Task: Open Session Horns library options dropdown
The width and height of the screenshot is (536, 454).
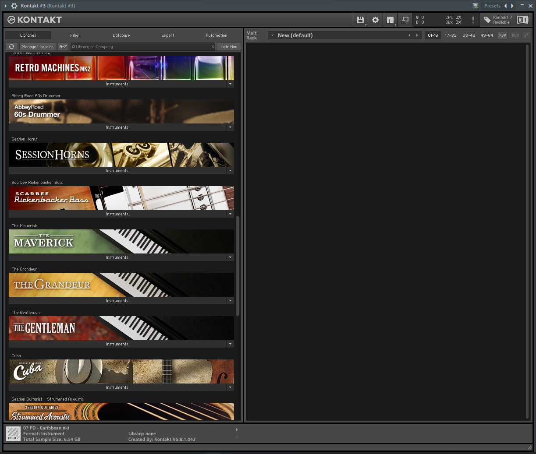Action: (230, 171)
